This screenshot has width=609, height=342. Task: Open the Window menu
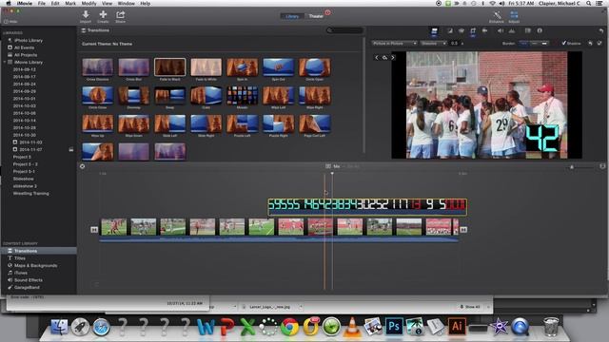(x=126, y=3)
